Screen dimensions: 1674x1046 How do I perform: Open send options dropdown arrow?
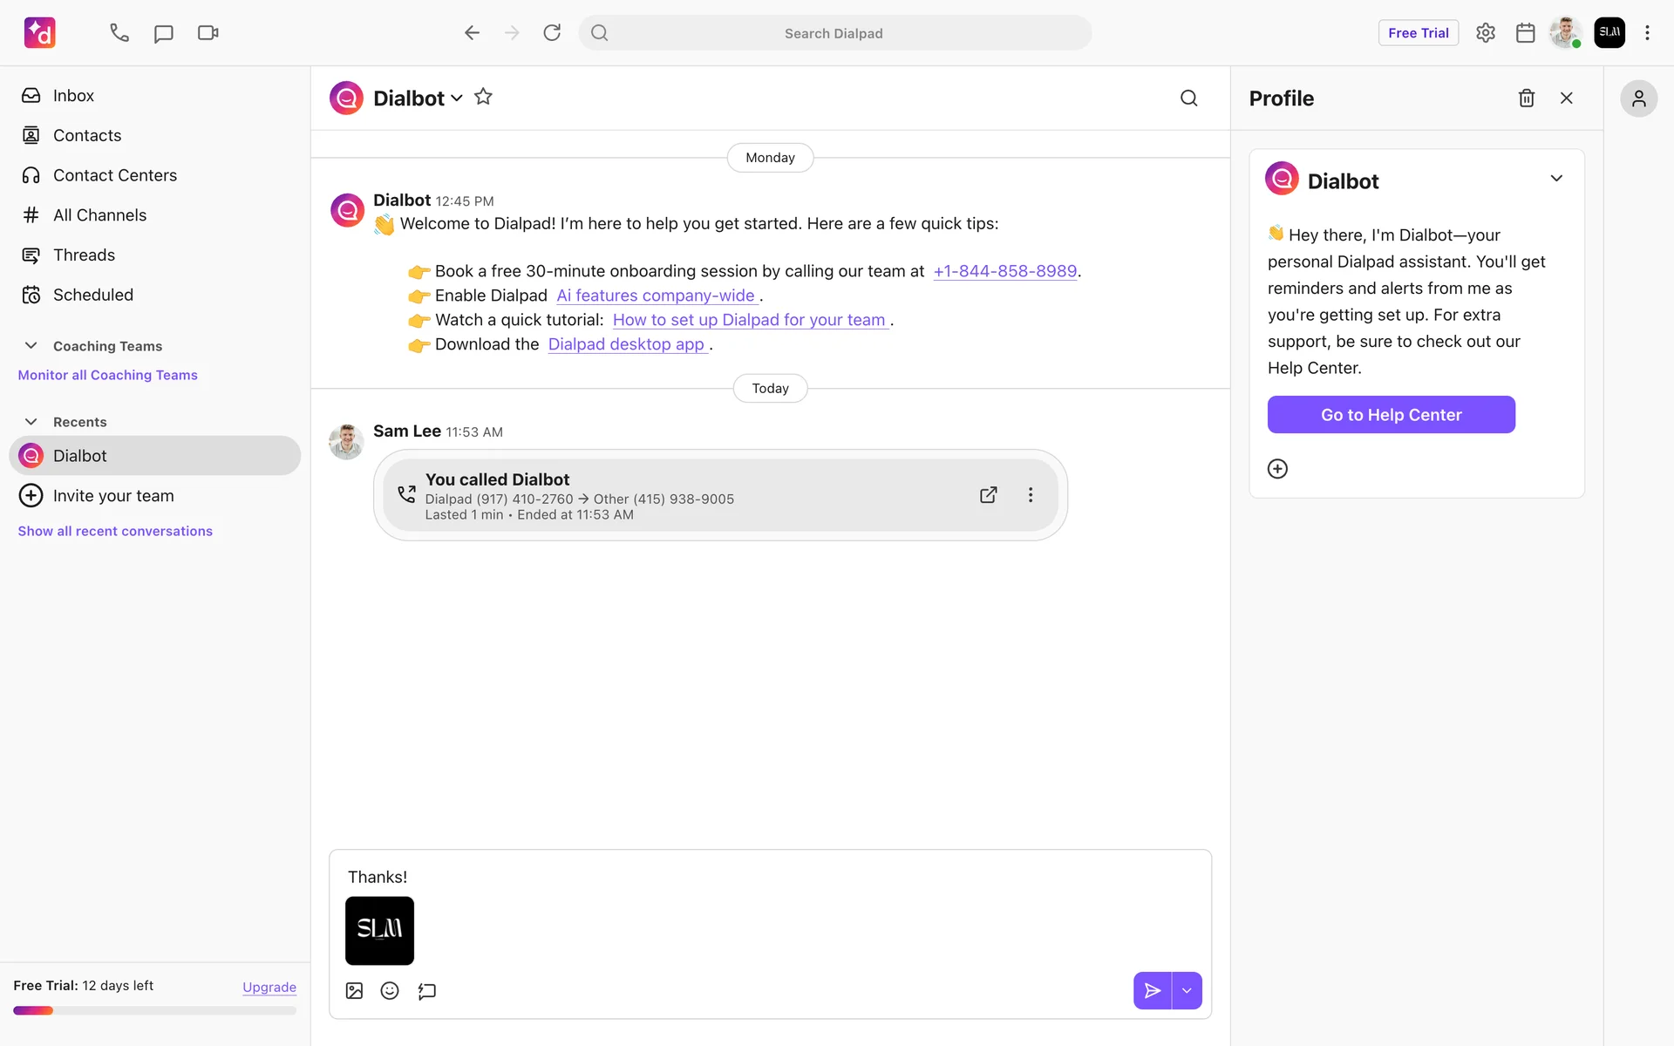coord(1187,991)
